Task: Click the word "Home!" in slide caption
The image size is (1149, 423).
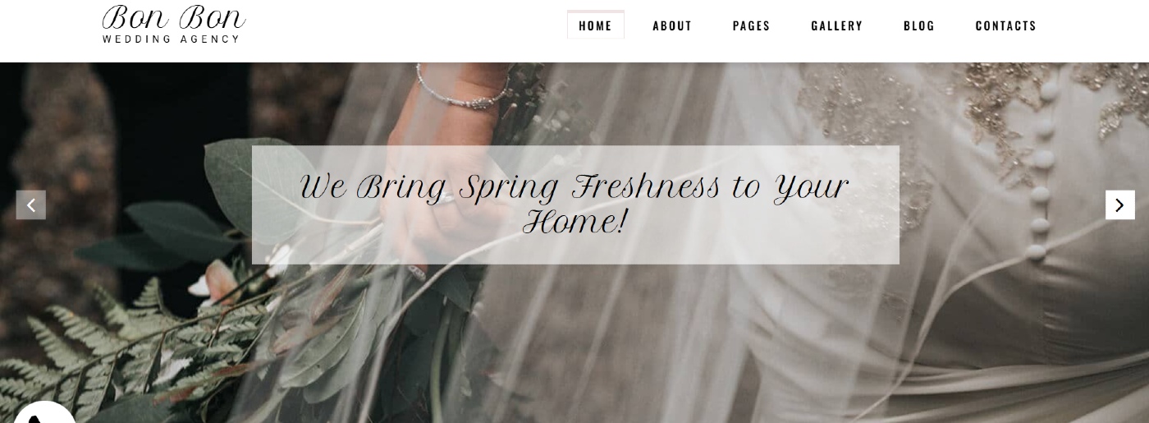Action: coord(574,222)
